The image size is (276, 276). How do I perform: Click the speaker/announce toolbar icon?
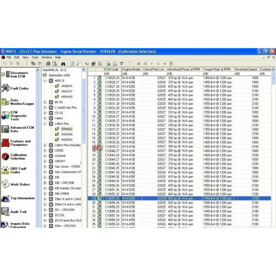[x=87, y=63]
